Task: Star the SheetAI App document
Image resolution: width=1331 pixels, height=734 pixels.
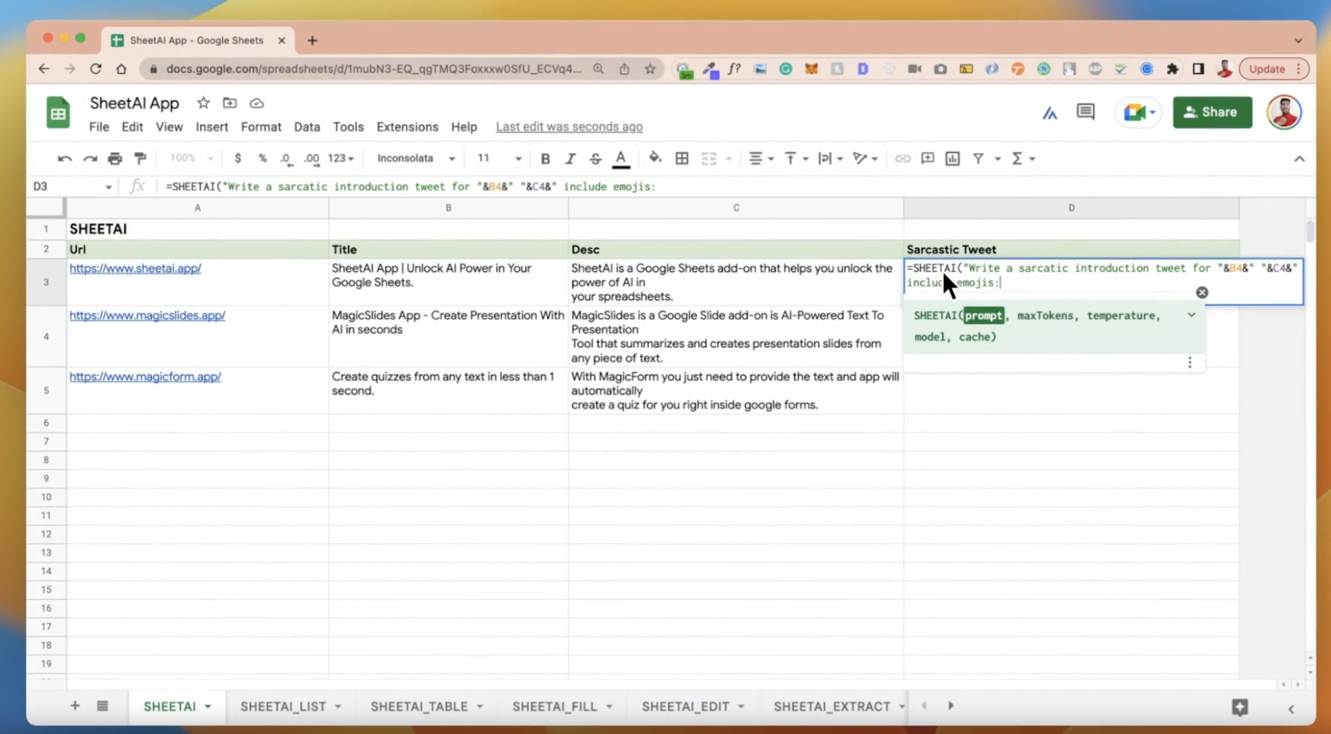Action: coord(203,103)
